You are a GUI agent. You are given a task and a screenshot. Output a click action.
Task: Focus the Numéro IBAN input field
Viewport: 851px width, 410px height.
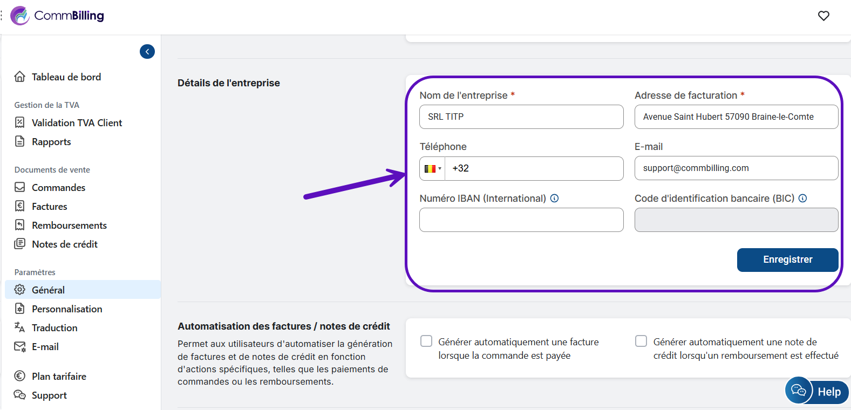pos(521,220)
